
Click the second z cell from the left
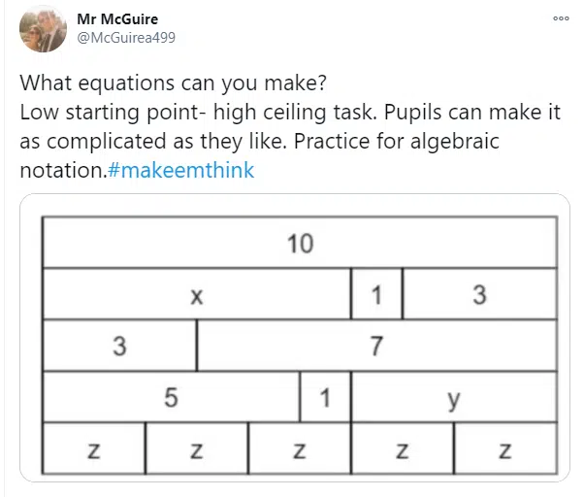pos(197,448)
